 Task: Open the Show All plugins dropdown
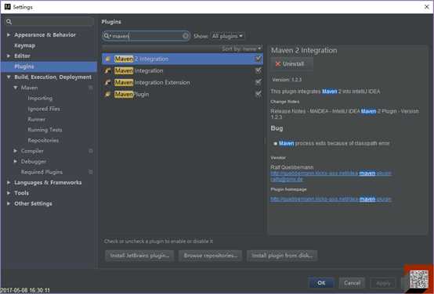(x=227, y=36)
